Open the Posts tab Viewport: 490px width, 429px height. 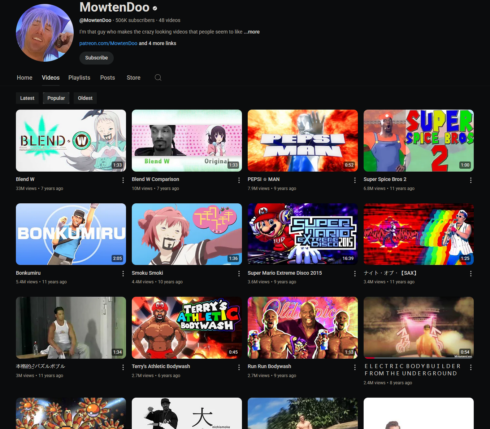[x=108, y=78]
